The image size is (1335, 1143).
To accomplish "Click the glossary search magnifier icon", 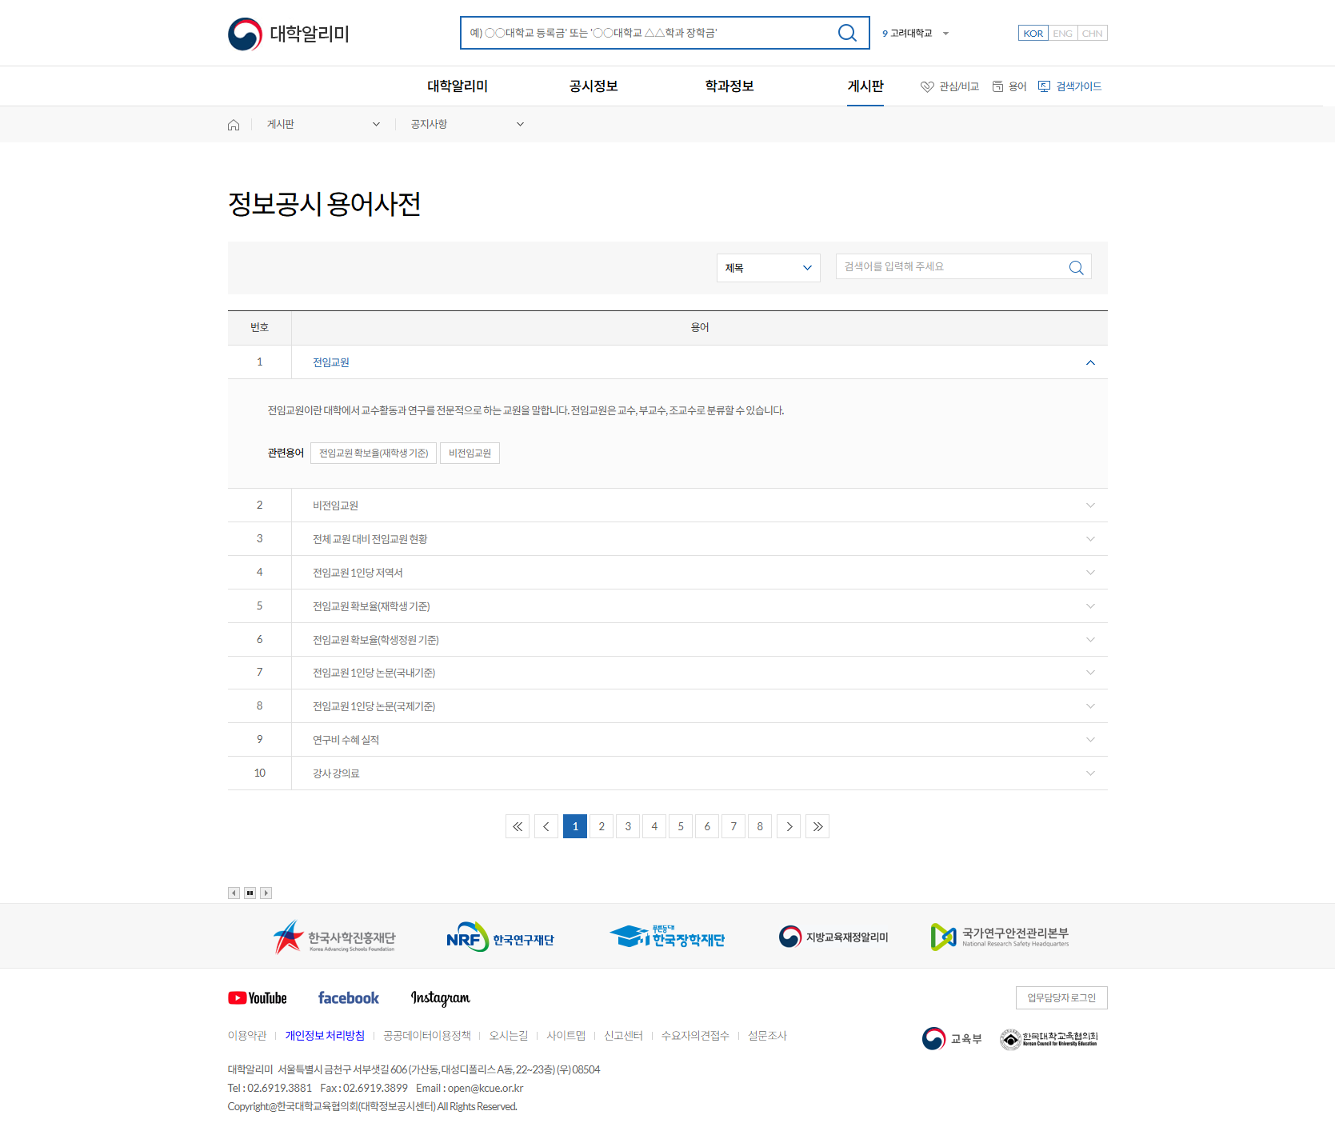I will point(1076,267).
